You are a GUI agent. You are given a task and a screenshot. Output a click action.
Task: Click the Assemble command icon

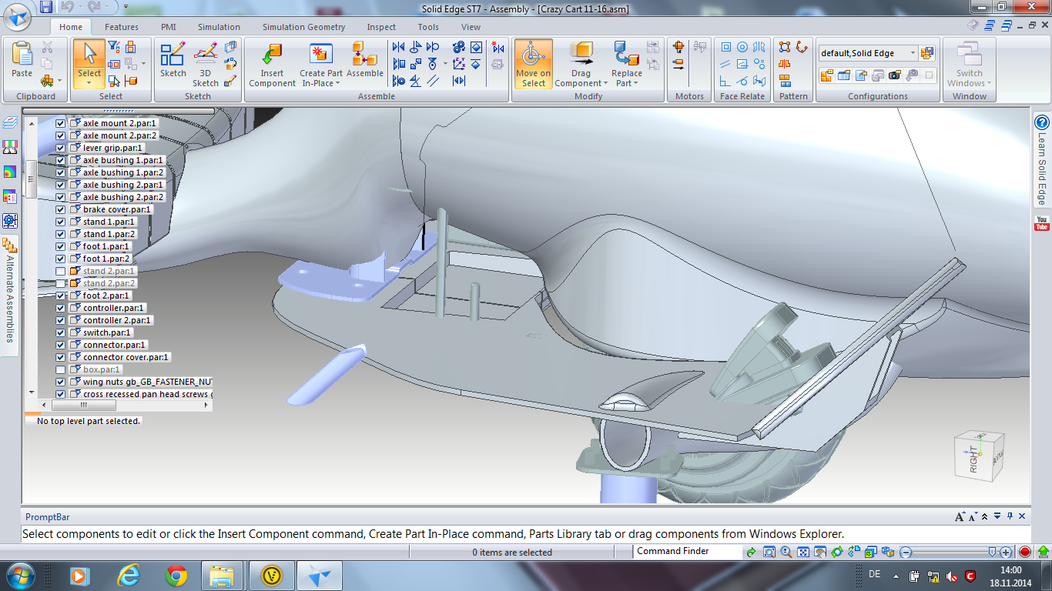(365, 59)
